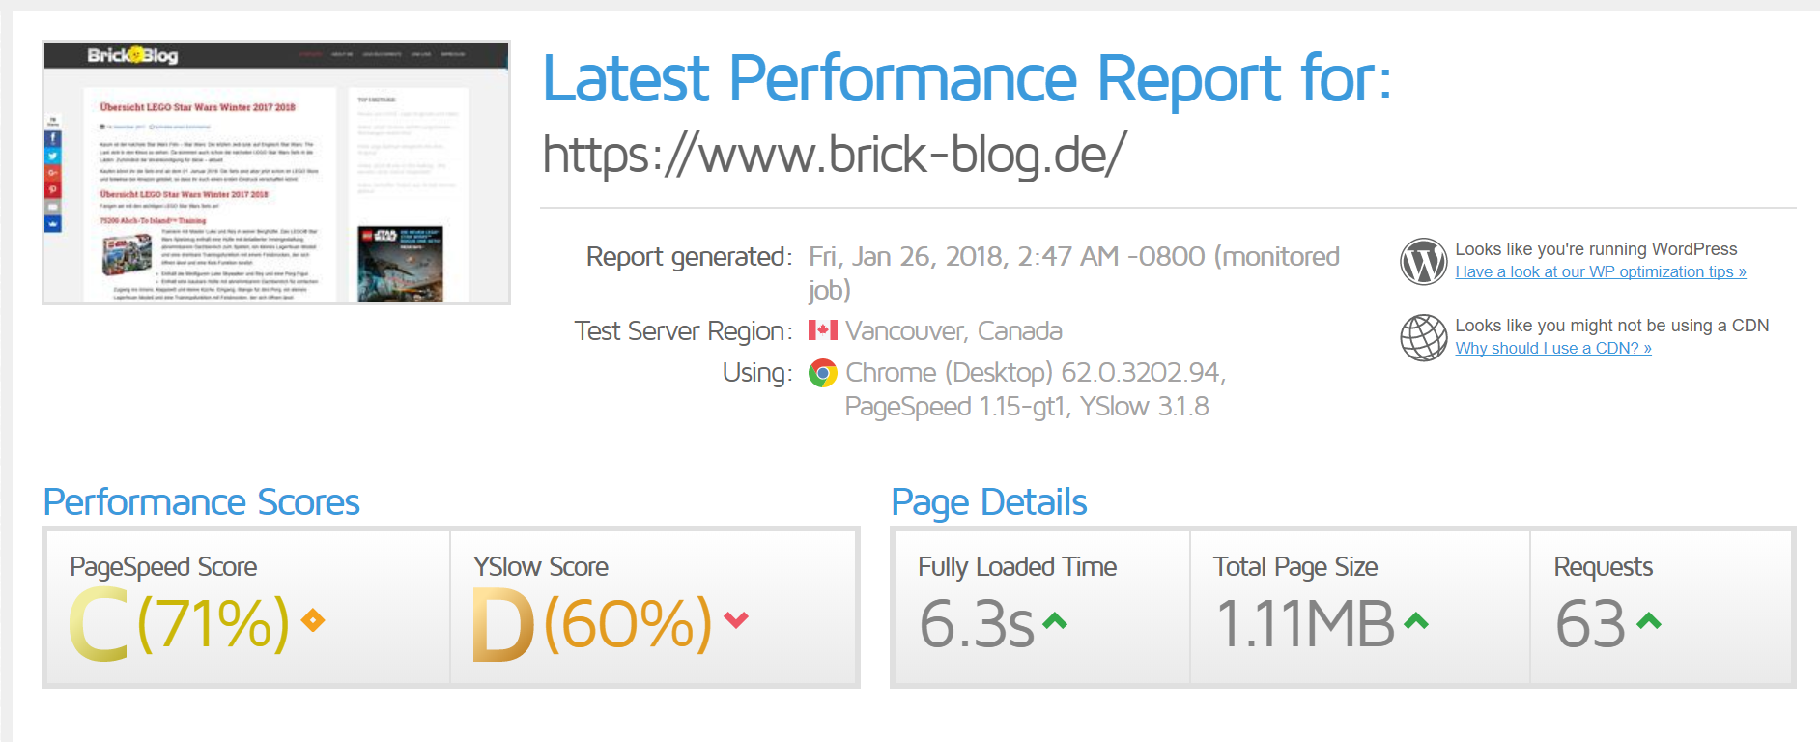Image resolution: width=1820 pixels, height=742 pixels.
Task: Click the Canada flag icon
Action: (x=823, y=330)
